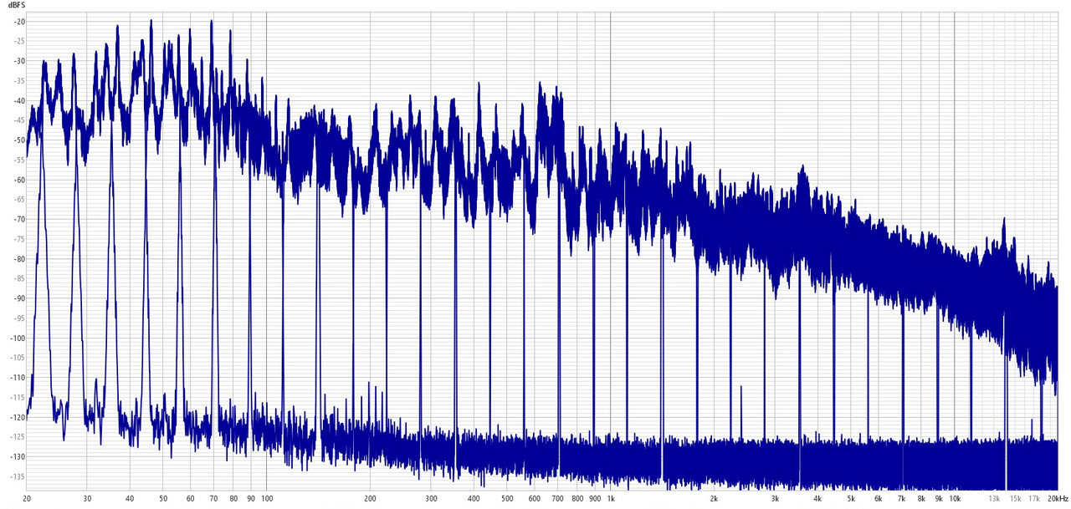Screen dimensions: 1071x509
Task: Pick the 50 Hz frequency axis label
Action: [x=163, y=498]
